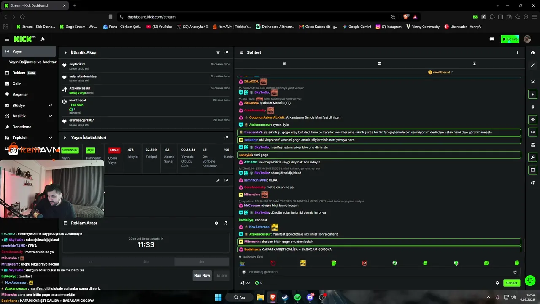The width and height of the screenshot is (540, 304).
Task: Click the wrench icon in right sidebar
Action: click(533, 157)
